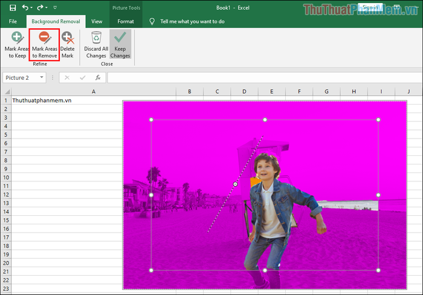Click the bottom-right marquee handle
423x295 pixels.
378,270
